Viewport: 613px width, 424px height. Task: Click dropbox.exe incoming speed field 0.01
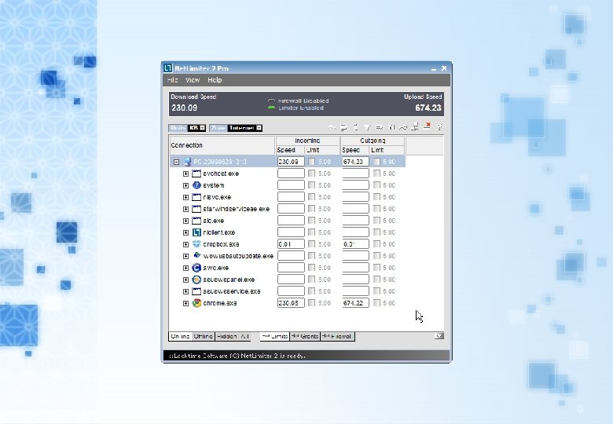click(x=291, y=244)
